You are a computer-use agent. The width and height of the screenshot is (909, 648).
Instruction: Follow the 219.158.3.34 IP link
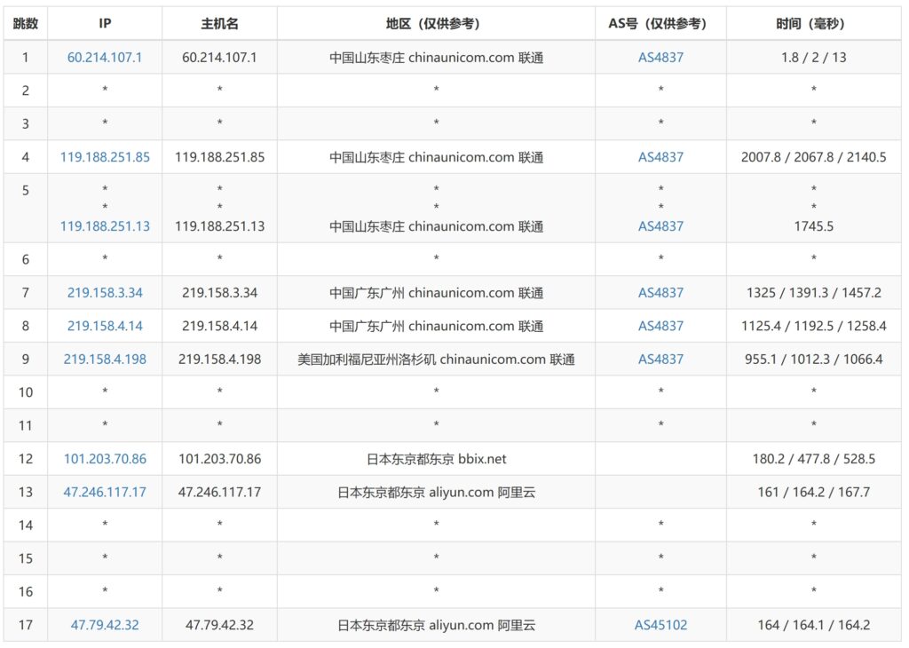[x=105, y=293]
